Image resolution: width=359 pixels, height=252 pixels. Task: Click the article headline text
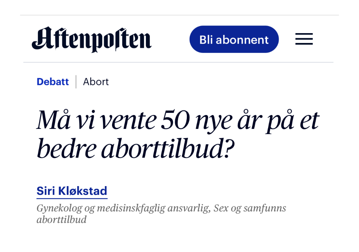(x=178, y=135)
